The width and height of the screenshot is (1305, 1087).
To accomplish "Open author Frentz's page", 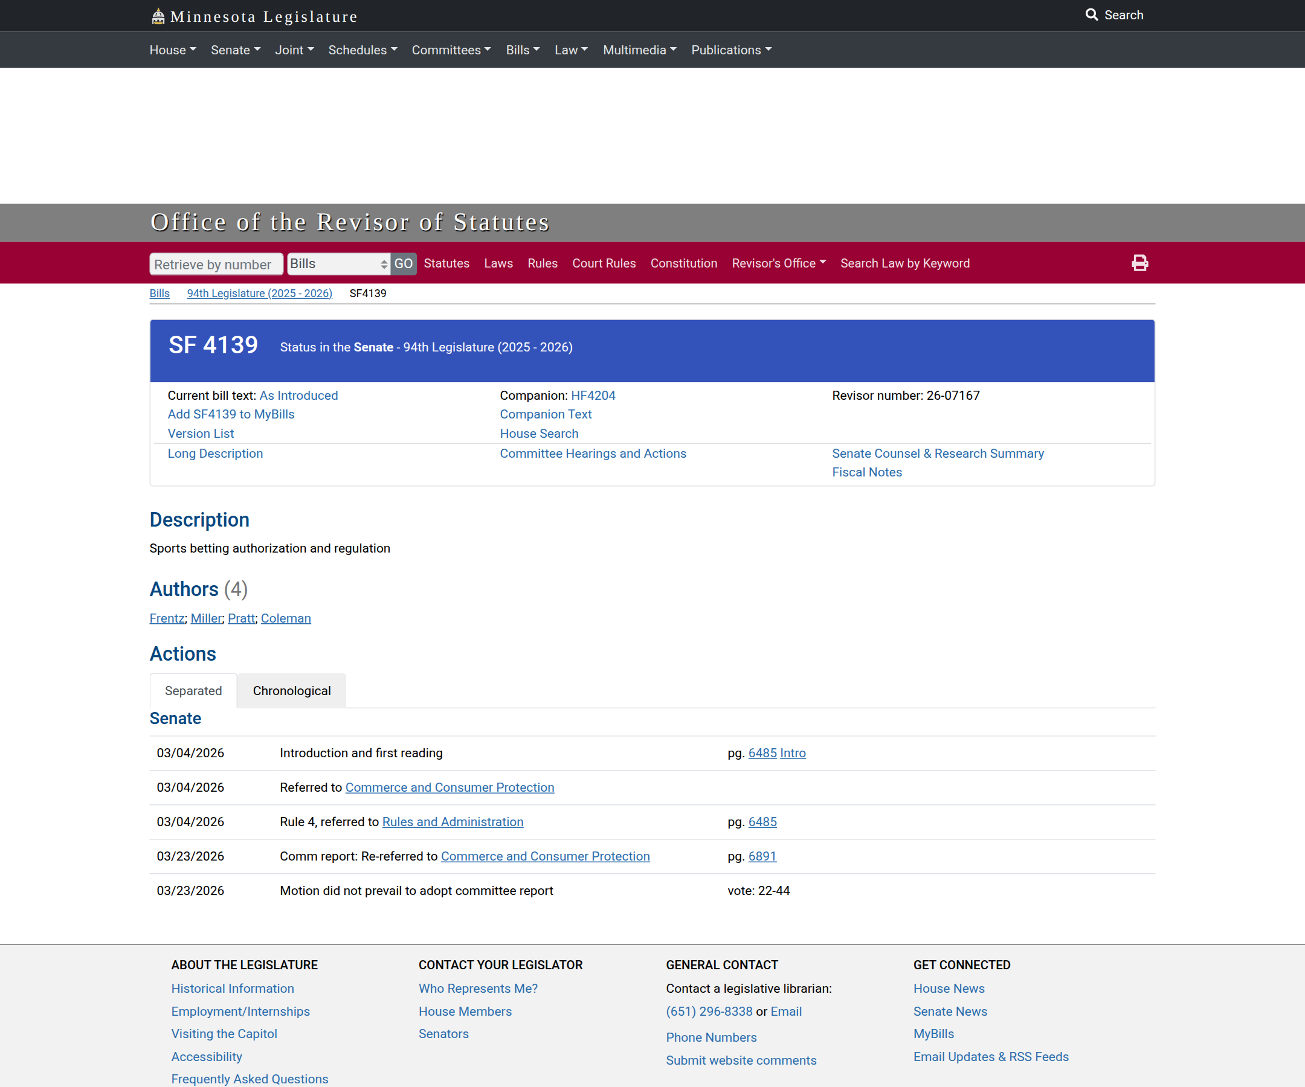I will point(167,617).
